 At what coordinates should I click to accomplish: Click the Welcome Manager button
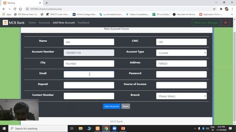pyautogui.click(x=206, y=23)
